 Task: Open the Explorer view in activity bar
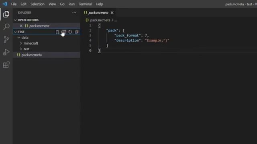coord(6,14)
